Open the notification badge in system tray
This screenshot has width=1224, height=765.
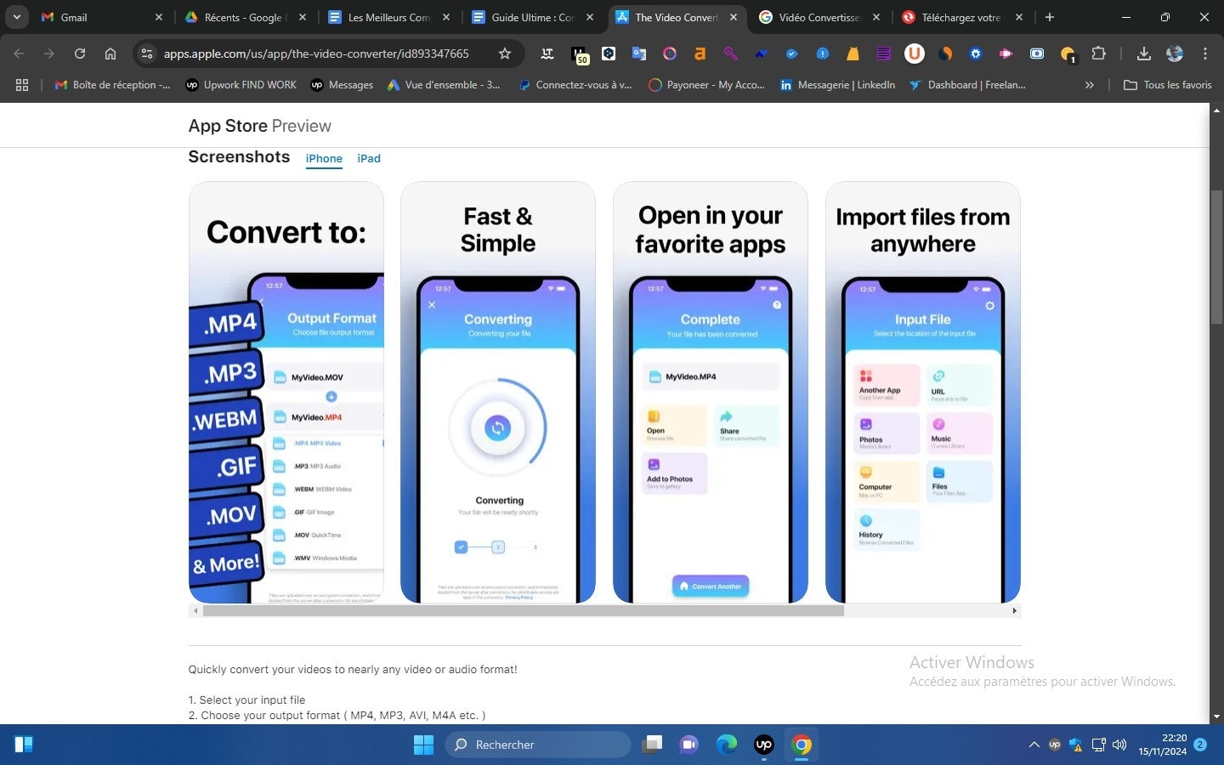(x=1200, y=745)
